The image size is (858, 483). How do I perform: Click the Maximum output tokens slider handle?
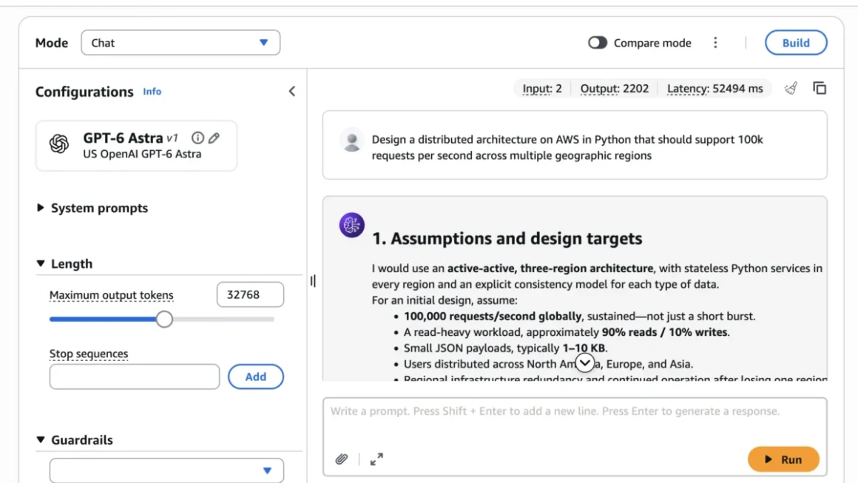click(x=164, y=319)
